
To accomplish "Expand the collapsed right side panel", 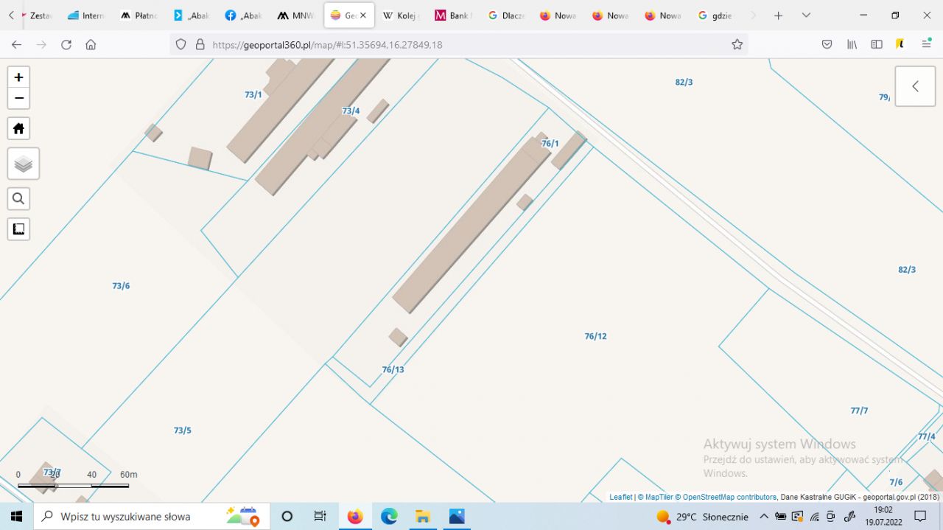I will coord(915,86).
